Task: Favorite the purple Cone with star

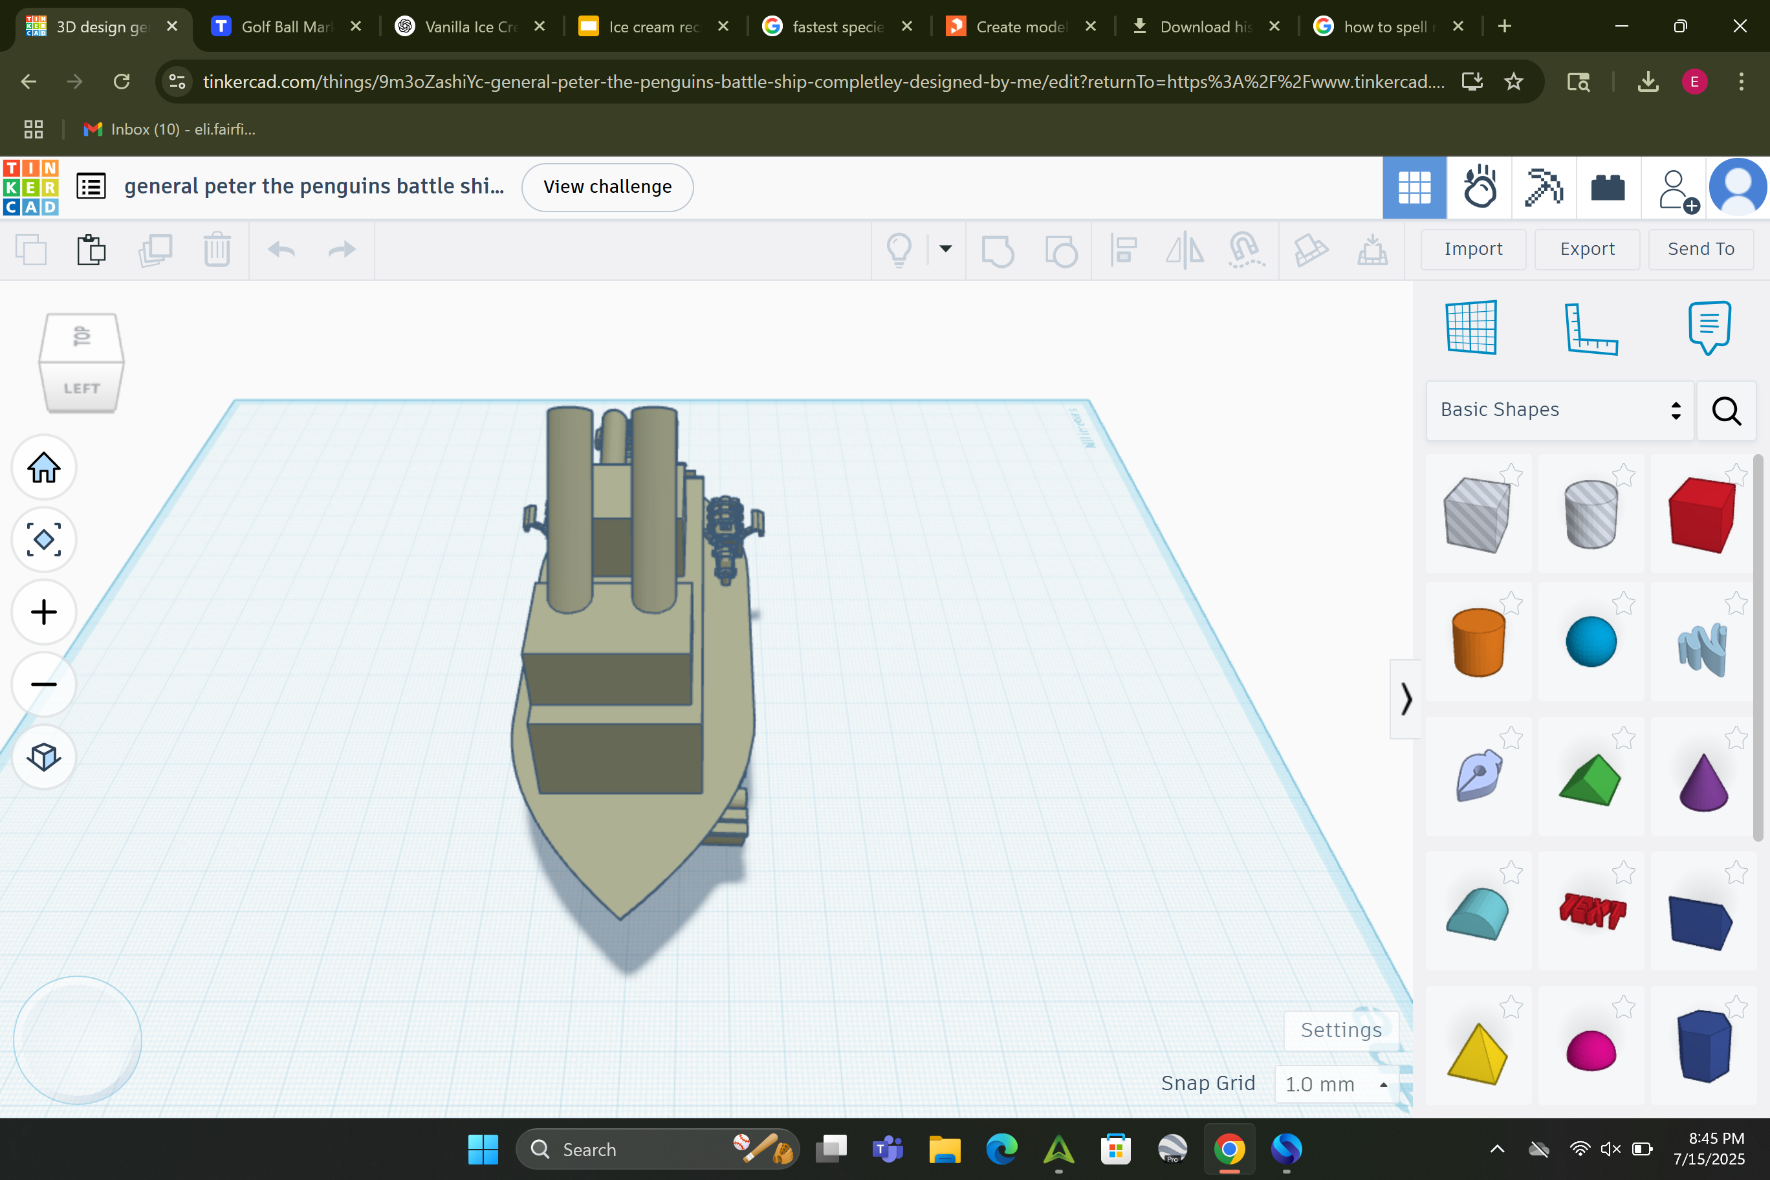Action: [1736, 737]
